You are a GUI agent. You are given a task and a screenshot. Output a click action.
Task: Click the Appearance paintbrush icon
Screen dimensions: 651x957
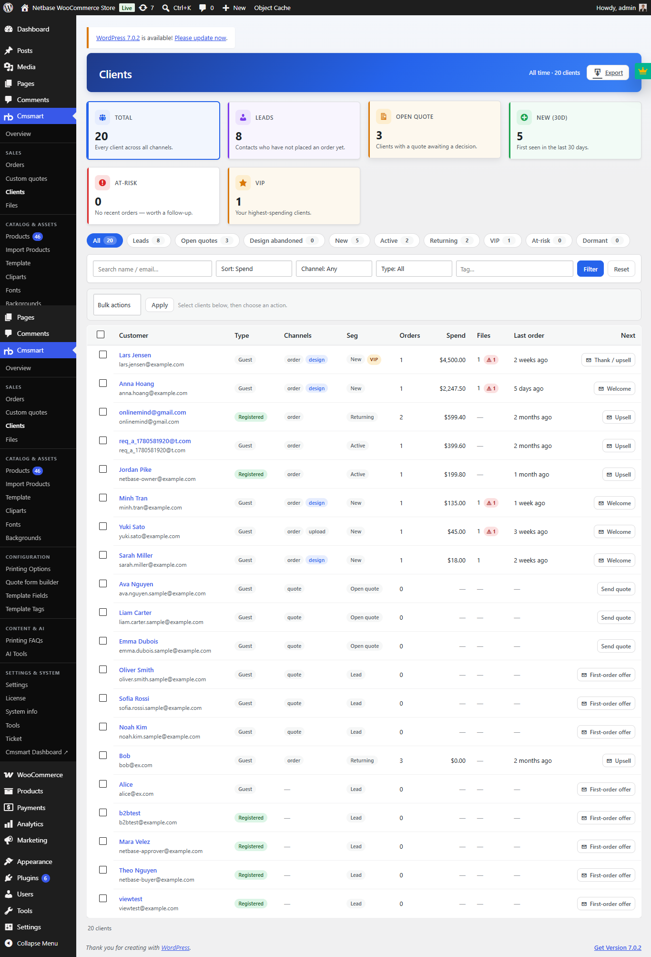click(9, 862)
